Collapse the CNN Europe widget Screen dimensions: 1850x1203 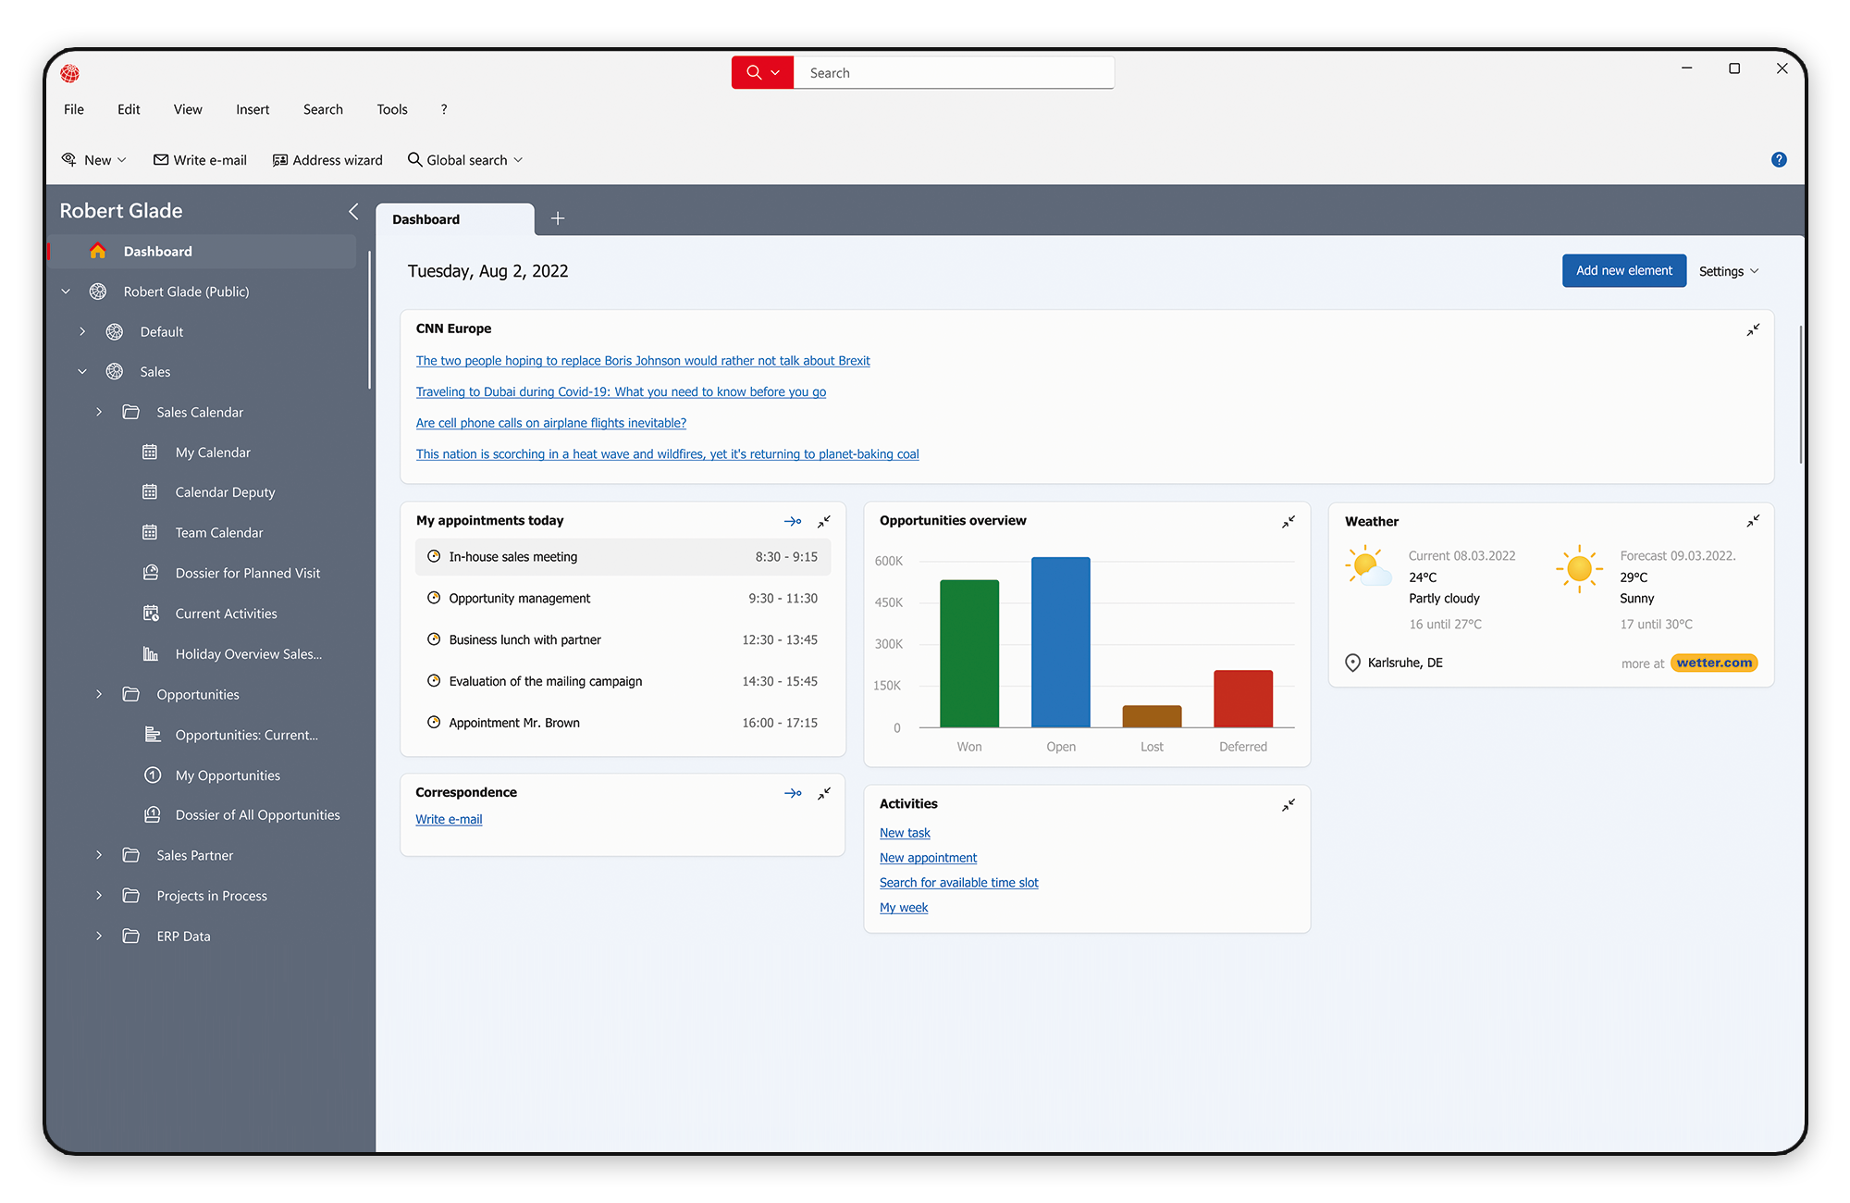[x=1753, y=329]
